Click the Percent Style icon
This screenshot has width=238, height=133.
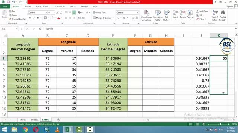click(x=124, y=18)
